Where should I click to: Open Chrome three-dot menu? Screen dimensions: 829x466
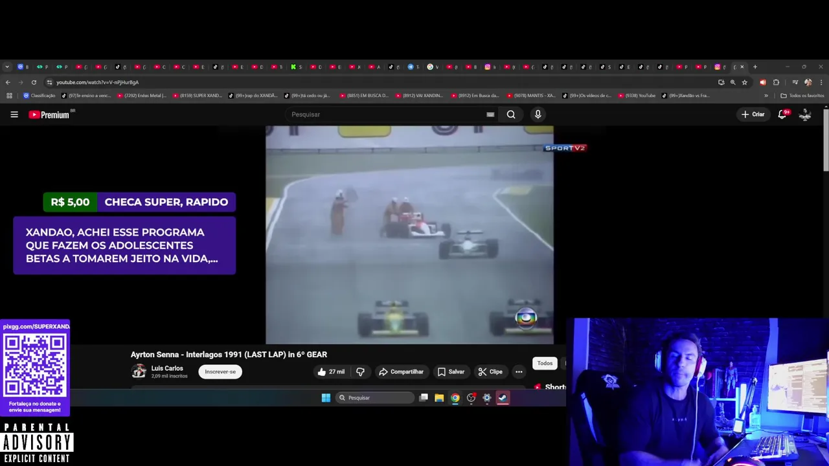click(821, 82)
